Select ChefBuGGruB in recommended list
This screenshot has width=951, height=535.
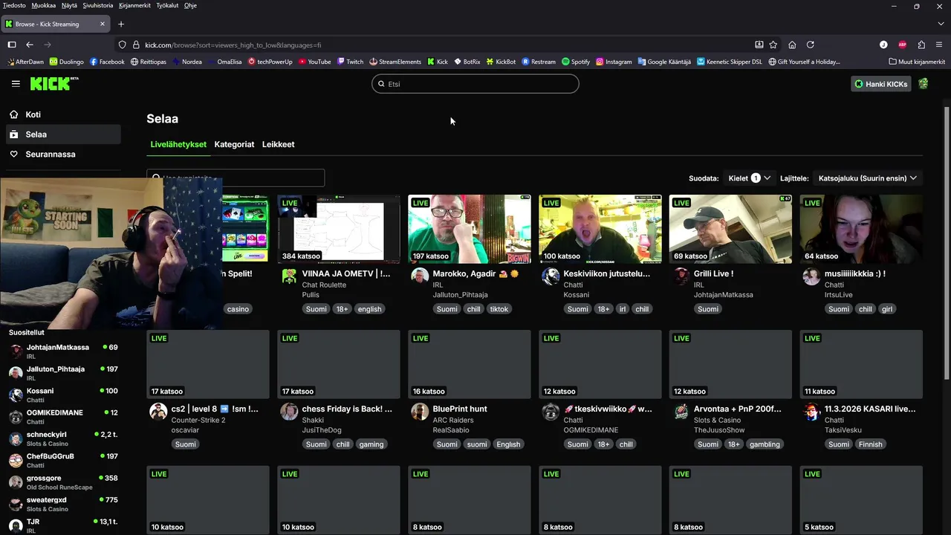pos(63,460)
